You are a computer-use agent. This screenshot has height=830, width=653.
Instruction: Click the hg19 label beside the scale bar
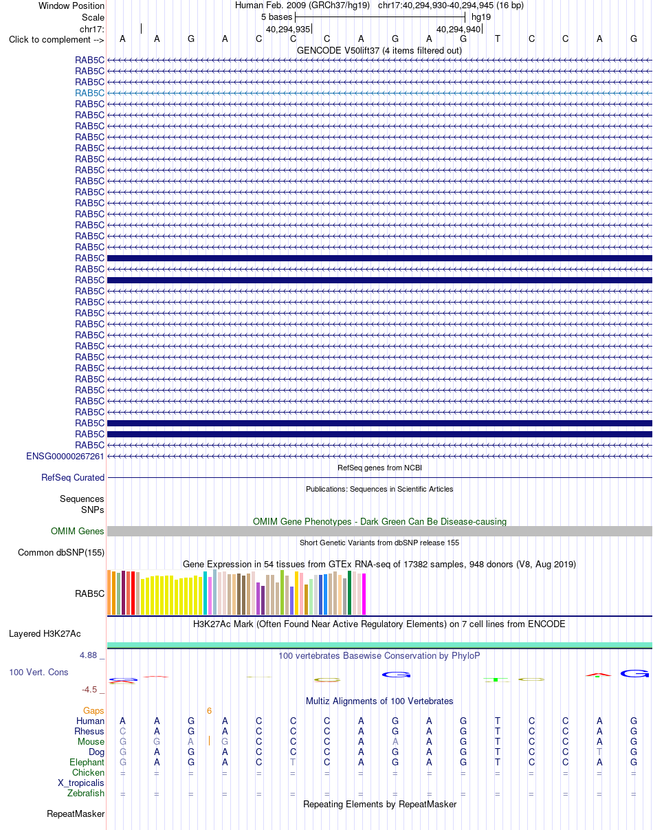pos(481,17)
